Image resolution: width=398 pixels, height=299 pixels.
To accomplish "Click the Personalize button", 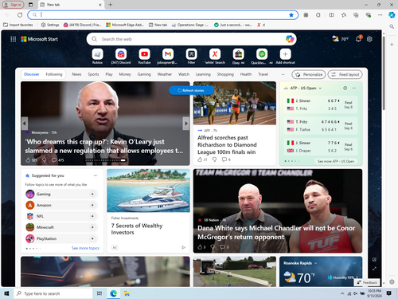I will (309, 75).
